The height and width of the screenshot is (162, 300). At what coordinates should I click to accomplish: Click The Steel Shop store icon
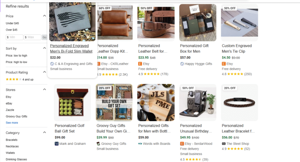click(224, 144)
